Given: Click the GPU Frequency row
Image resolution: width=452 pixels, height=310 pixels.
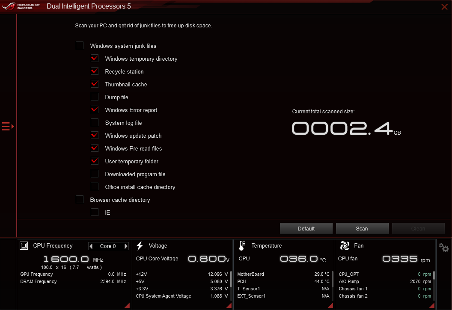Looking at the screenshot, I should click(73, 275).
